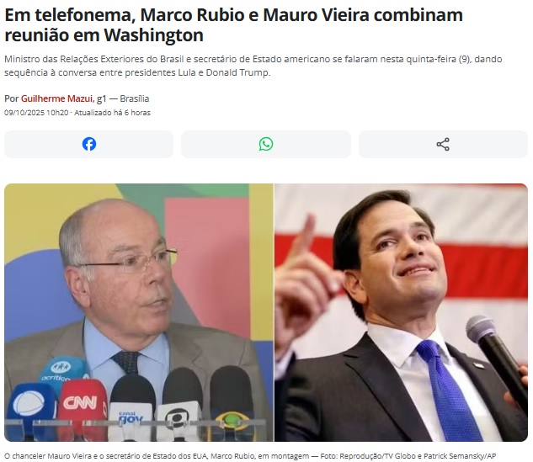
Task: Click the article headline about Marco Rubio
Action: point(233,24)
